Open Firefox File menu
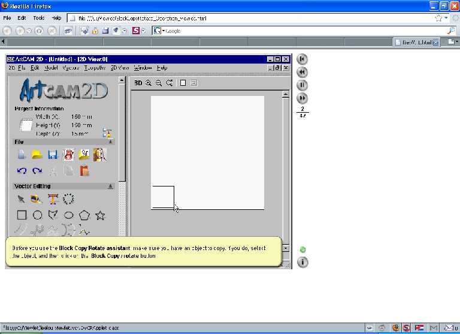This screenshot has width=460, height=334. point(7,18)
